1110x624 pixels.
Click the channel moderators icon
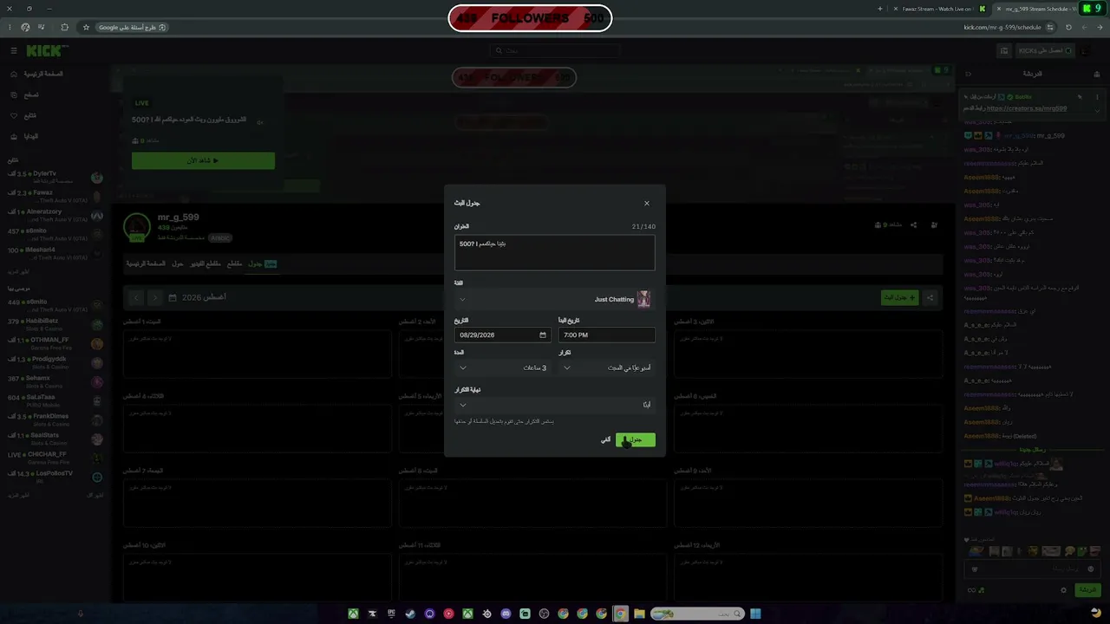tap(934, 225)
